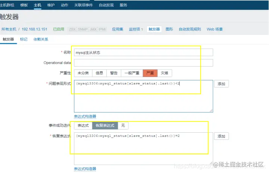Image resolution: width=269 pixels, height=173 pixels.
Task: Open the 模板 menu item
Action: click(24, 5)
